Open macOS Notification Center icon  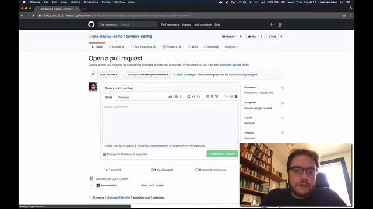tap(348, 2)
